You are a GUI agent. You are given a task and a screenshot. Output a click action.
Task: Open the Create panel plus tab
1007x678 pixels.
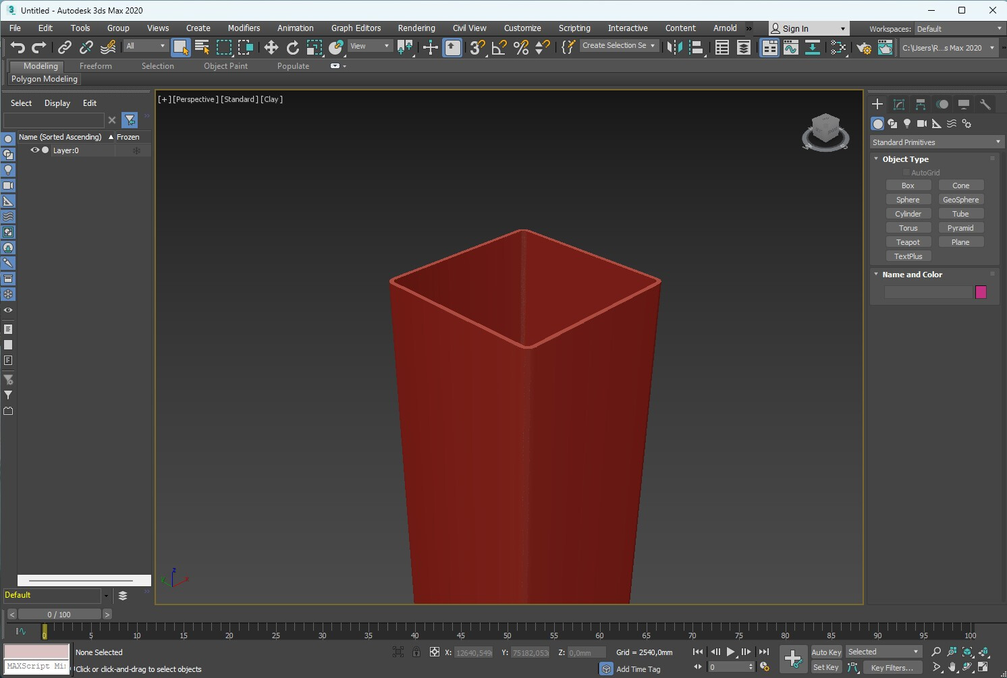click(x=877, y=104)
